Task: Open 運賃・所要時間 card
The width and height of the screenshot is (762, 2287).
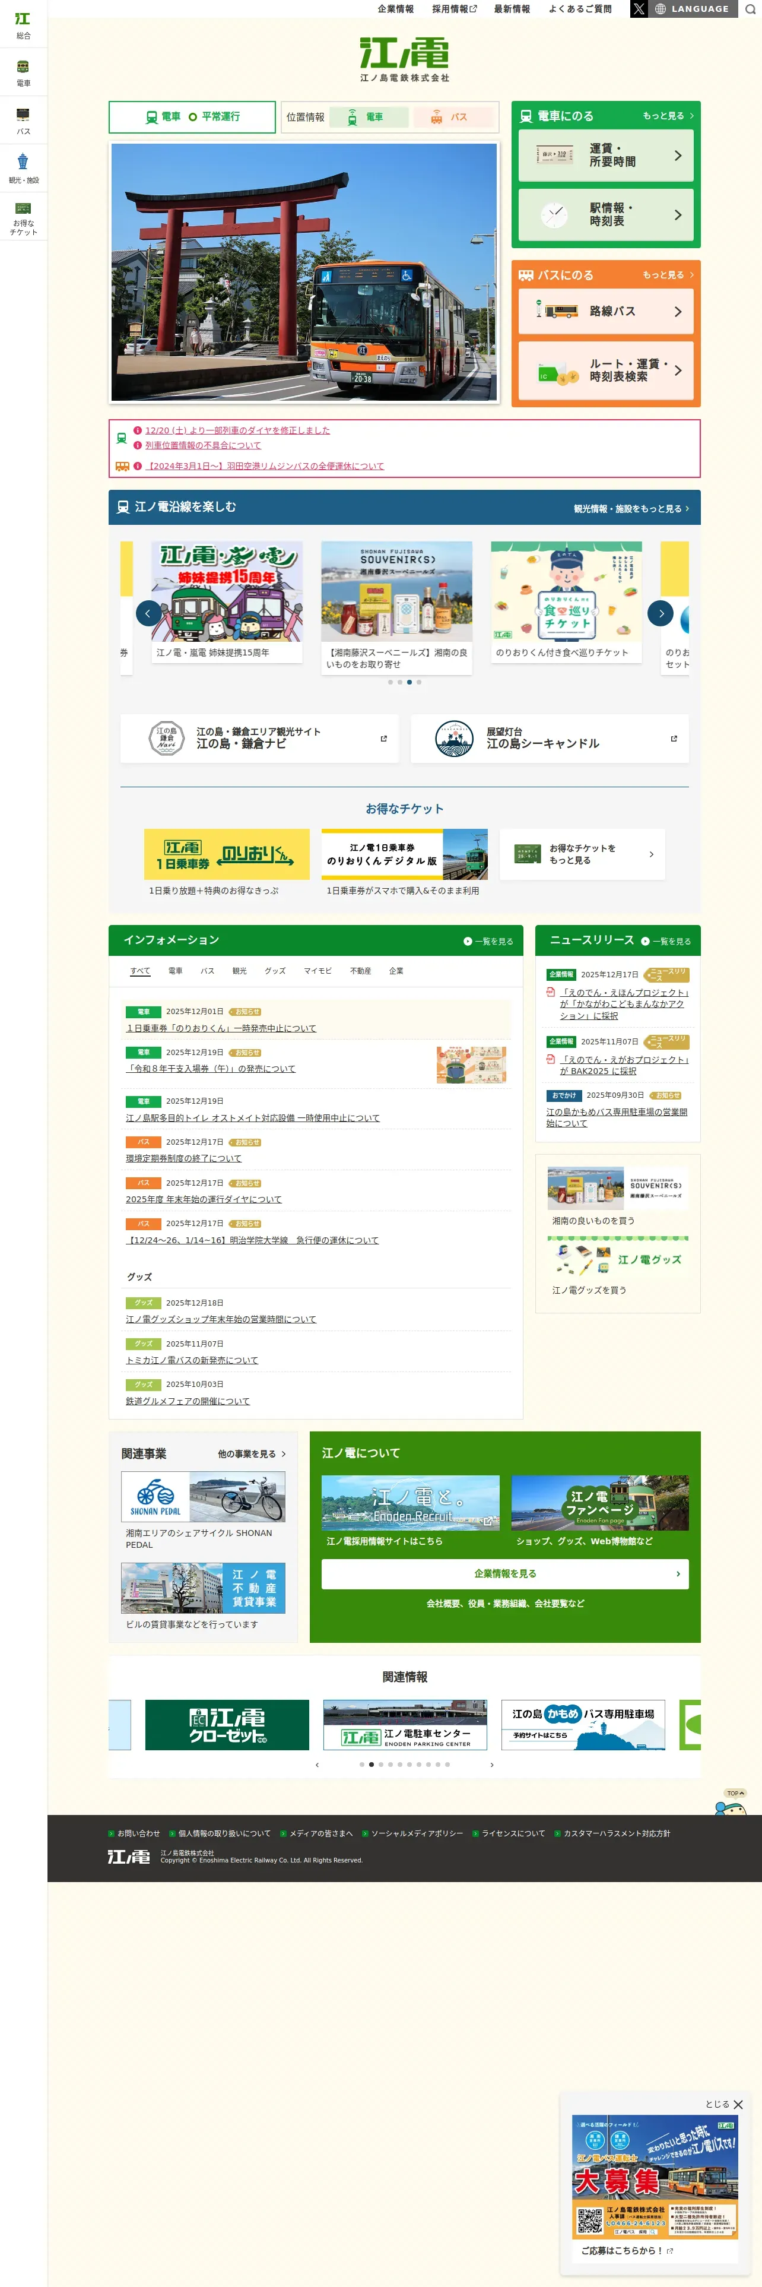Action: tap(606, 156)
